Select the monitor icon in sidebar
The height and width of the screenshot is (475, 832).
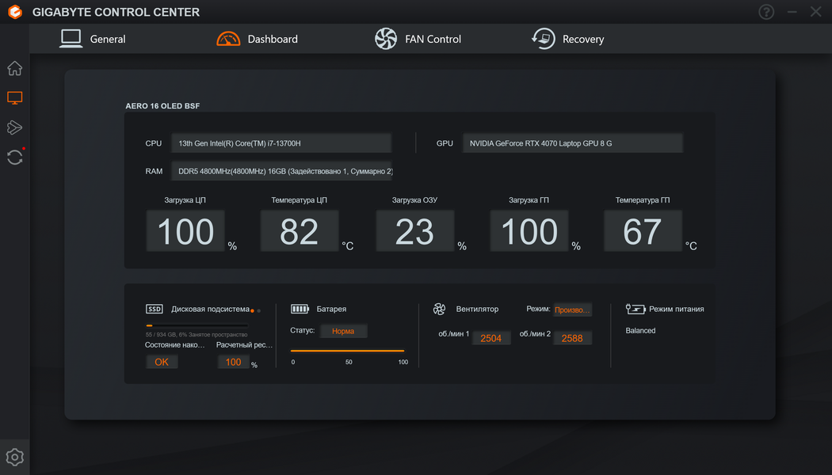coord(15,97)
